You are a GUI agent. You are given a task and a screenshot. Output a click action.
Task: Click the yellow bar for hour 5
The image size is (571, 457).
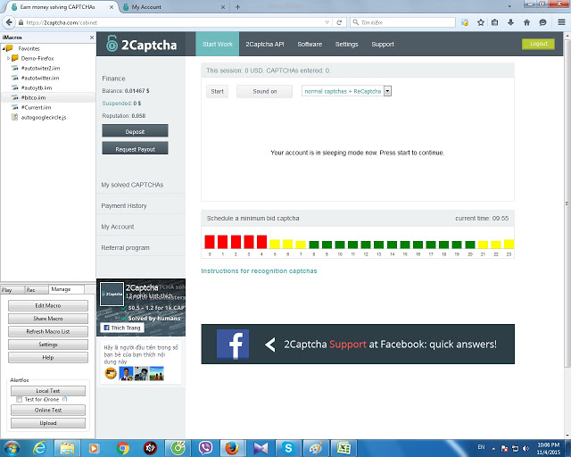pos(275,245)
